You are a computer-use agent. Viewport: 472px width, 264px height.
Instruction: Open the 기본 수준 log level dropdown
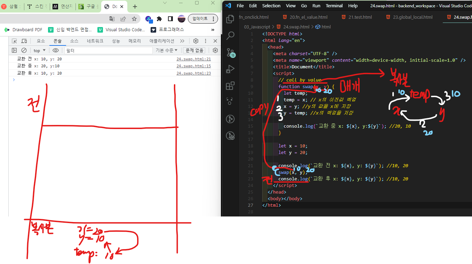[x=166, y=50]
